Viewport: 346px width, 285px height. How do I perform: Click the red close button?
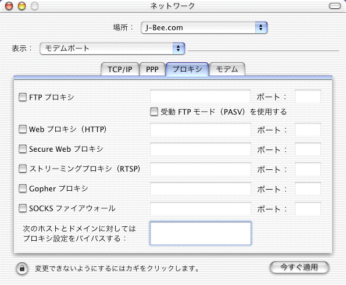pos(9,6)
